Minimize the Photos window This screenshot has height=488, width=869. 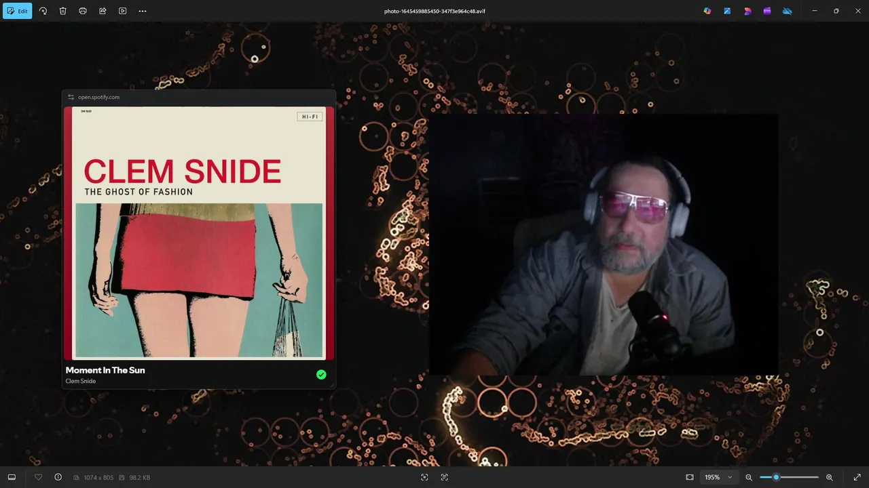pyautogui.click(x=815, y=11)
